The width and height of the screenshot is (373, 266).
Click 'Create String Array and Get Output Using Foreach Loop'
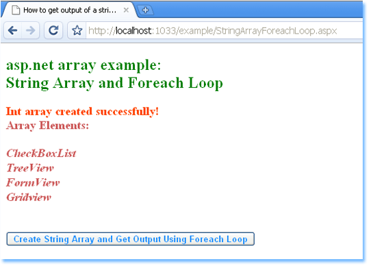(x=130, y=239)
